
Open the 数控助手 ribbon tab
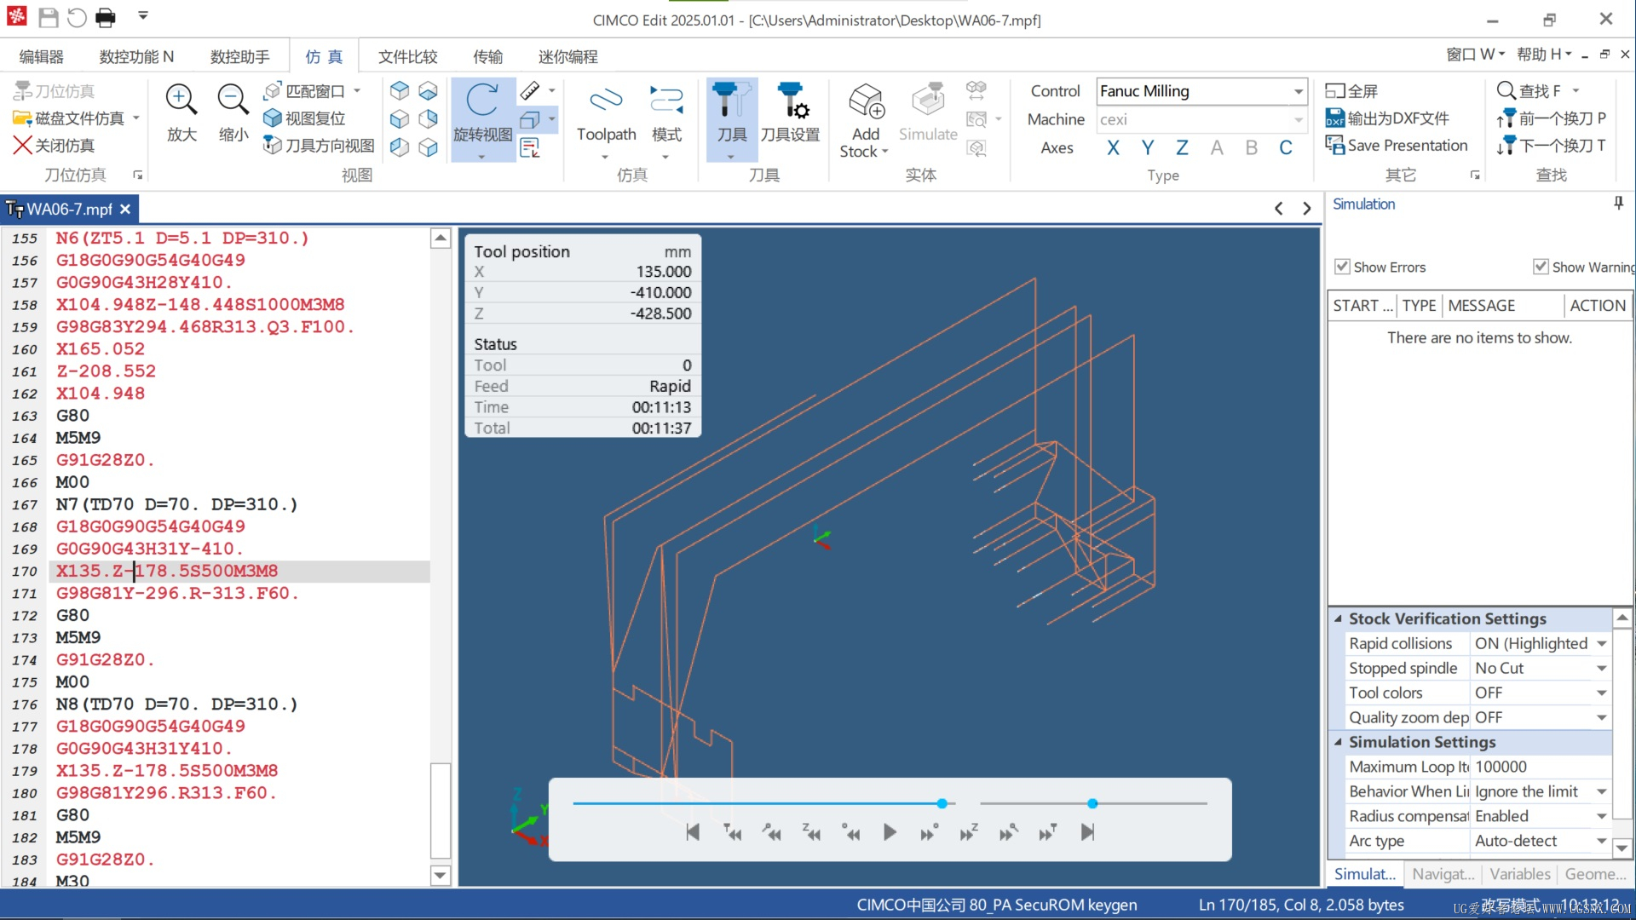tap(239, 56)
